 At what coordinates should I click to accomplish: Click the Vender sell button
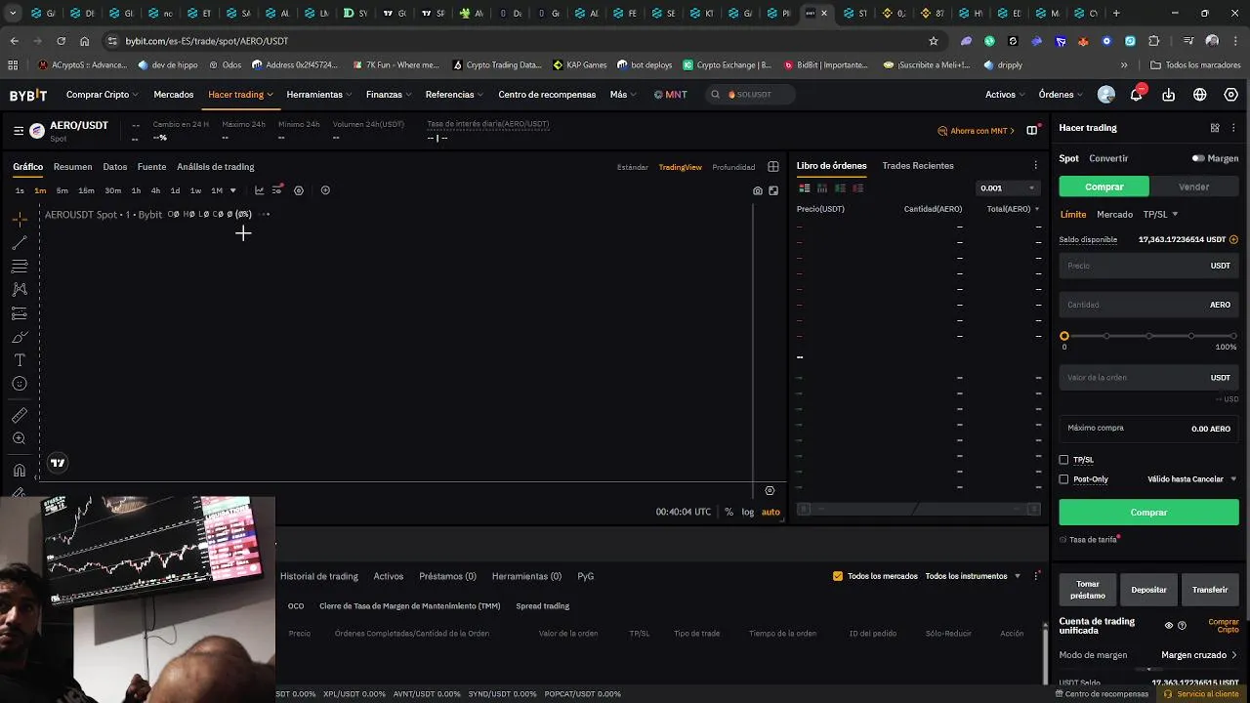(x=1193, y=186)
